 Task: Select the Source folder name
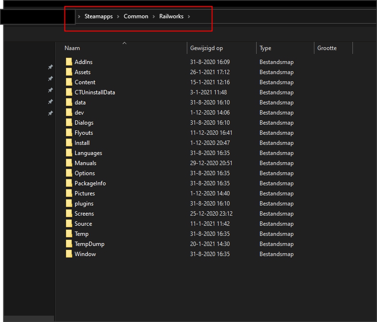[x=83, y=224]
